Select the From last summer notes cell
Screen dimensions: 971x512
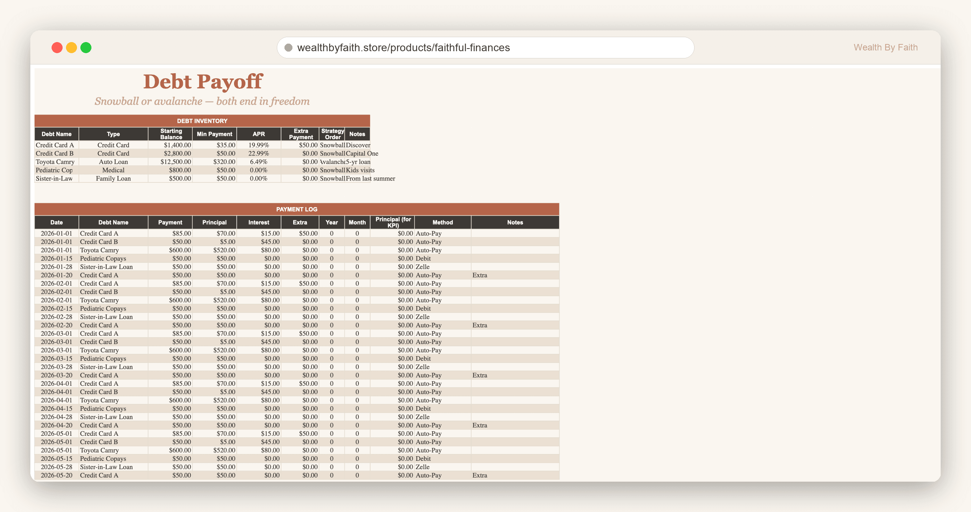tap(370, 178)
